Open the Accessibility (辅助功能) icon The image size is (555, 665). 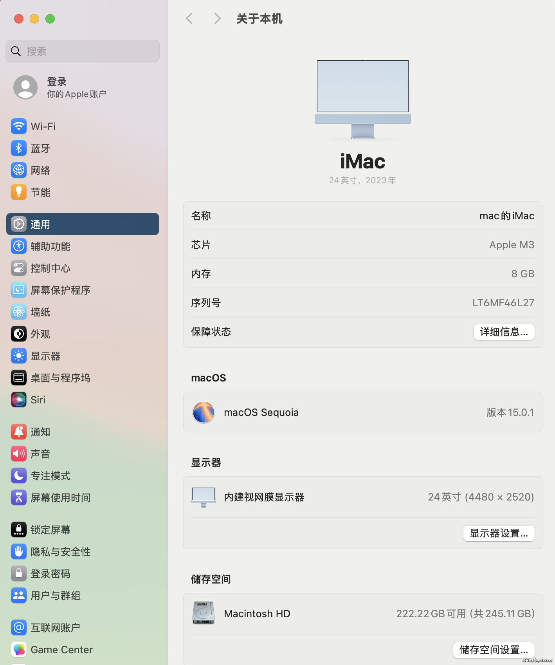point(19,246)
